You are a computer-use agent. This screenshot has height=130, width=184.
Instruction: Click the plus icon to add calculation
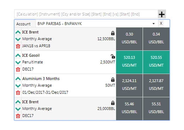[x=162, y=14]
